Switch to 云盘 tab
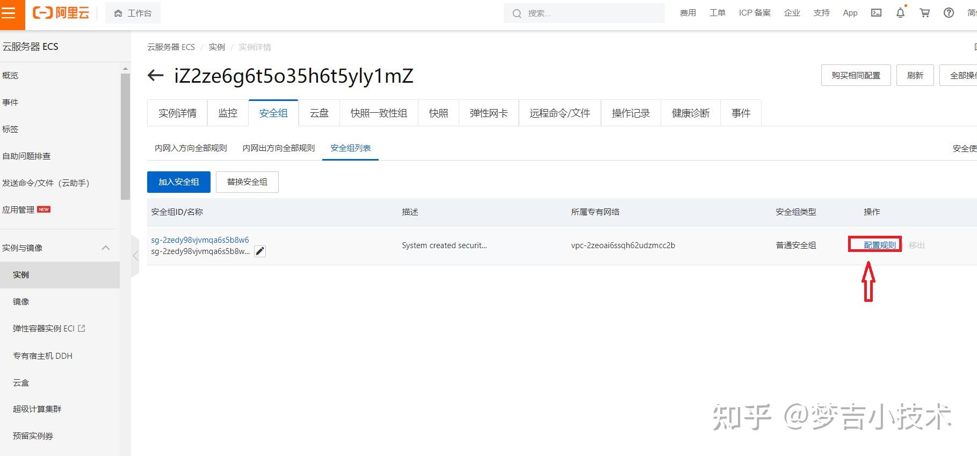Viewport: 977px width, 456px height. coord(319,113)
